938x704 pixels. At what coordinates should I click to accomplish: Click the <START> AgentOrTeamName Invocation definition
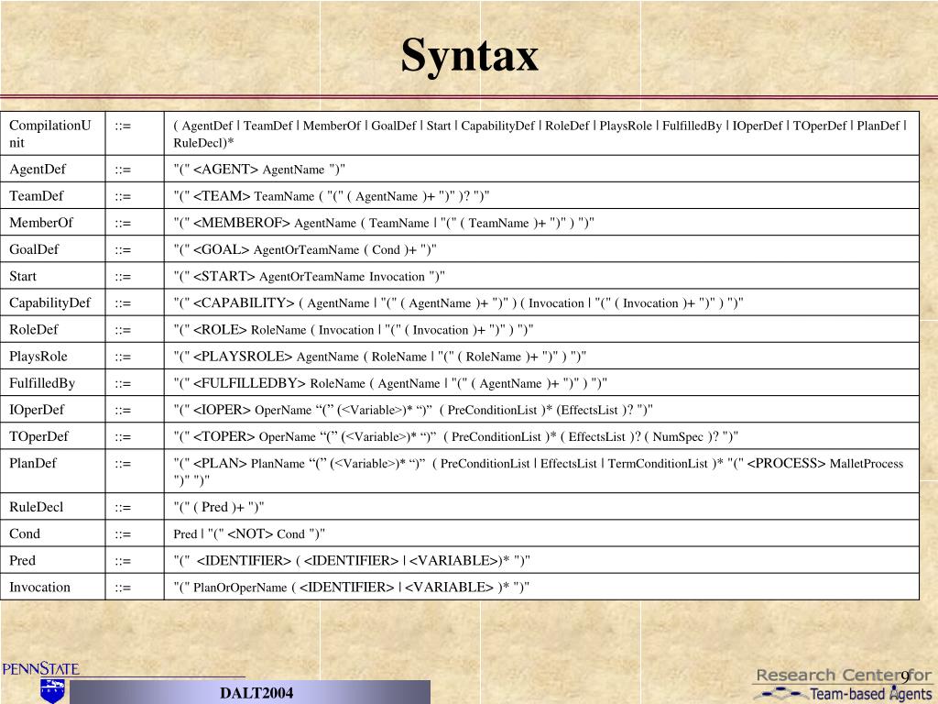[310, 277]
